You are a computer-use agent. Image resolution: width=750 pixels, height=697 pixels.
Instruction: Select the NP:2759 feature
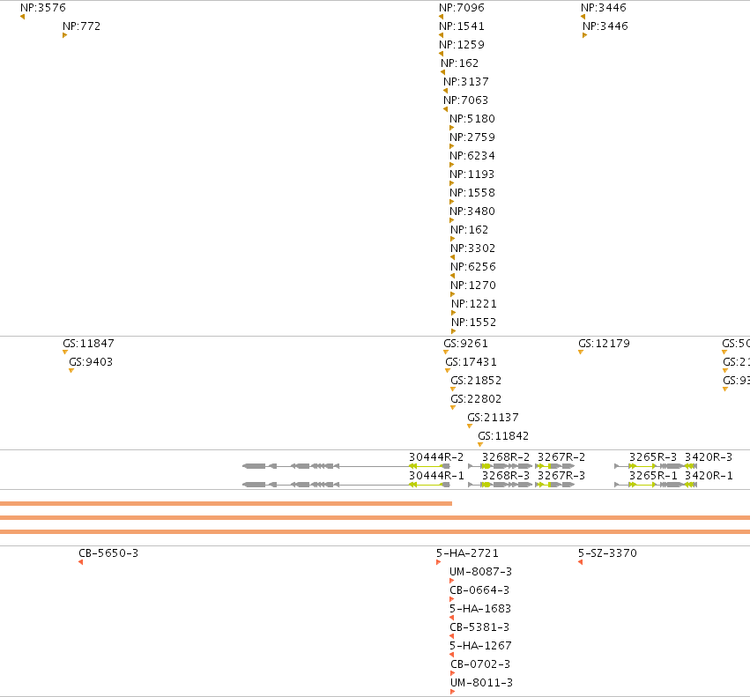point(472,137)
